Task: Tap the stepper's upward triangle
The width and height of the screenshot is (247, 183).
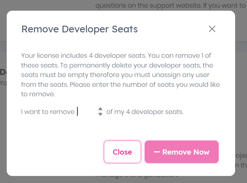Action: tap(100, 109)
